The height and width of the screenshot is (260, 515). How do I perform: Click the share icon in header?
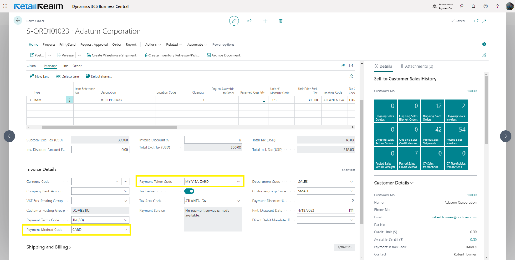coord(249,21)
